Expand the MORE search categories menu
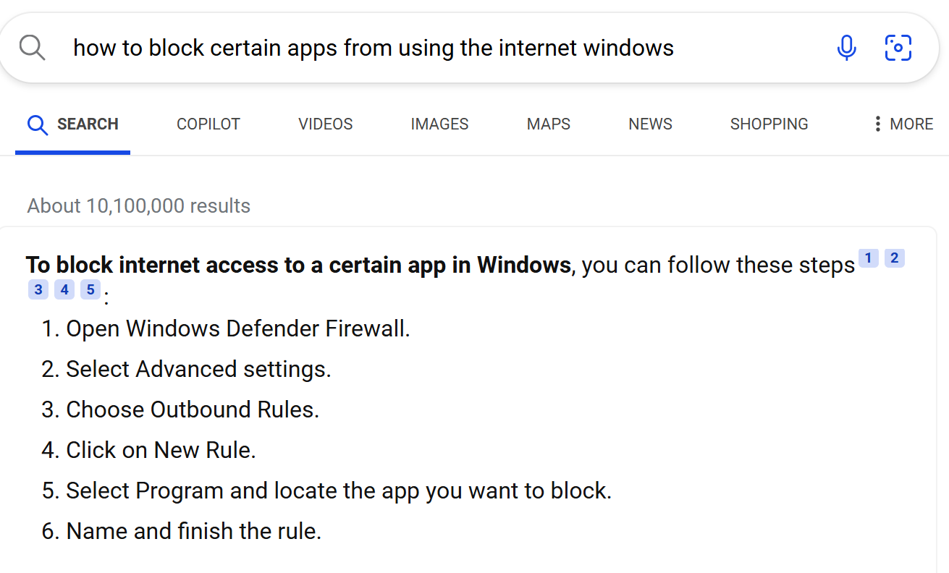Viewport: 949px width, 573px height. (903, 124)
